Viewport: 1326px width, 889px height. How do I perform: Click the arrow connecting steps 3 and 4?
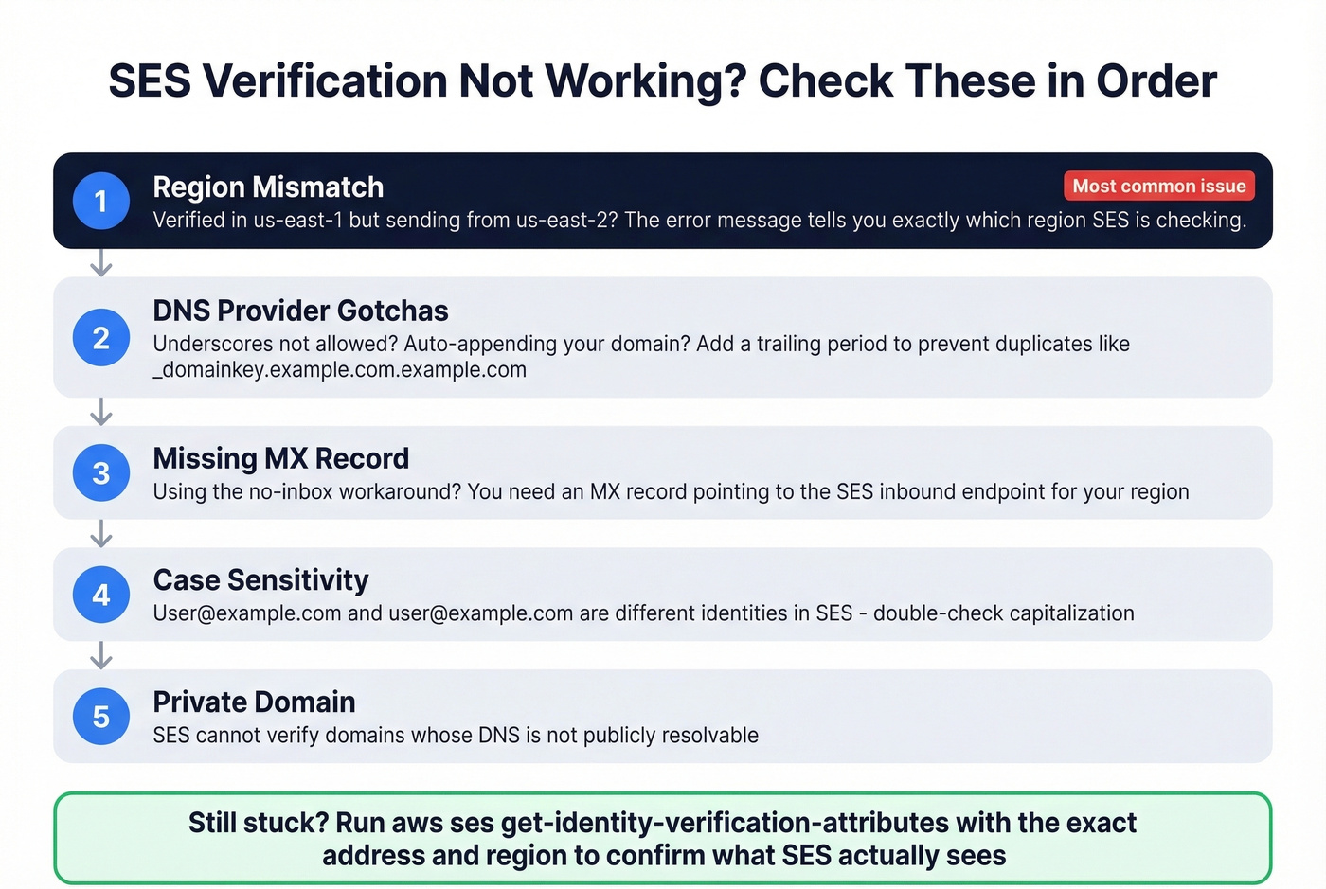[x=100, y=535]
